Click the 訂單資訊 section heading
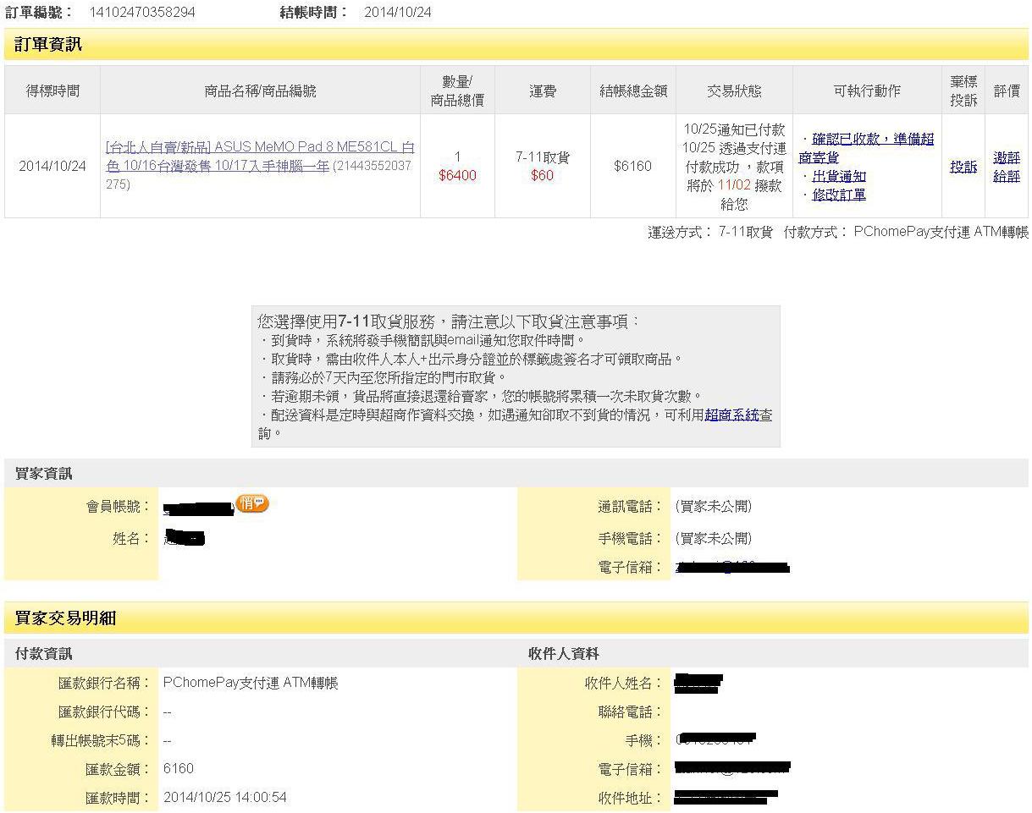This screenshot has width=1032, height=813. (48, 45)
